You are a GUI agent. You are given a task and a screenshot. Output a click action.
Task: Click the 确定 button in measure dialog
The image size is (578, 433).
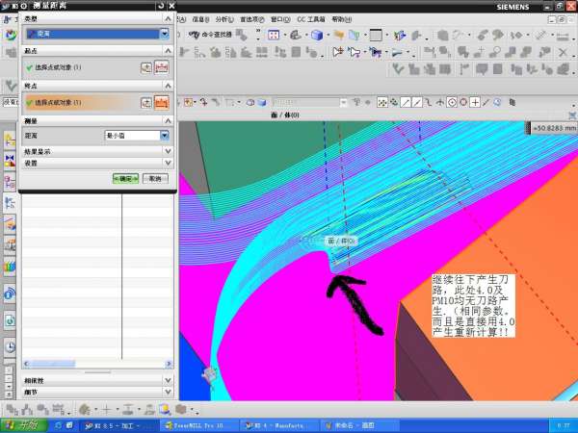click(126, 178)
